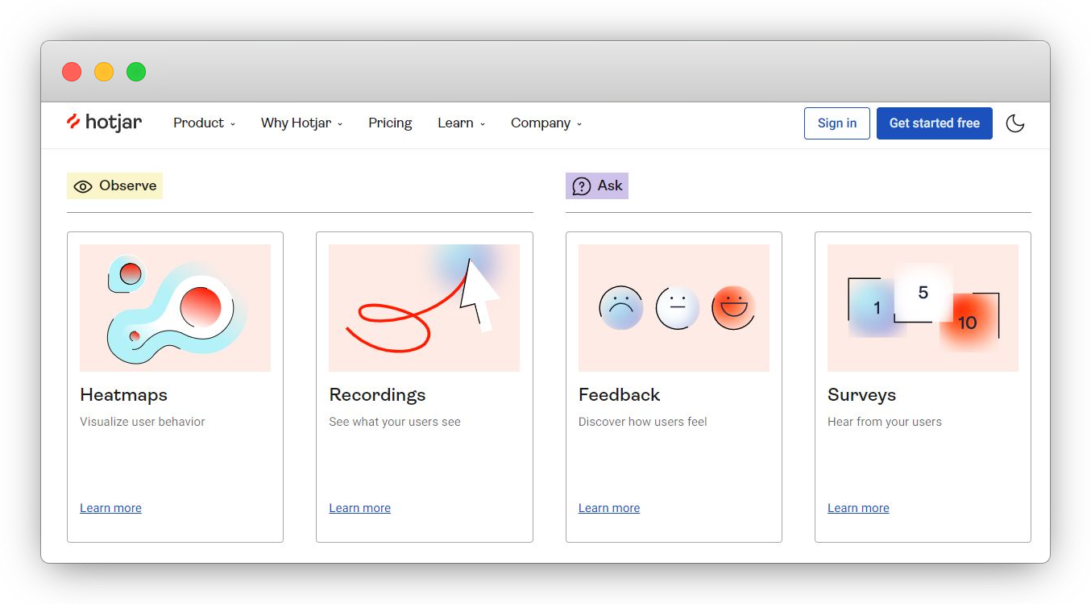Click the 'Hear from your users' text

tap(885, 422)
